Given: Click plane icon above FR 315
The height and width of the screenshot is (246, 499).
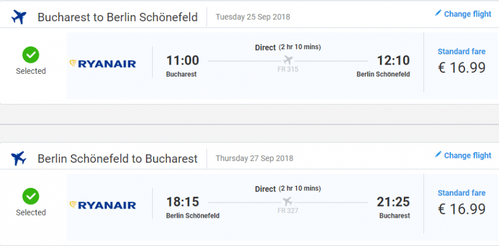Looking at the screenshot, I should click(288, 60).
